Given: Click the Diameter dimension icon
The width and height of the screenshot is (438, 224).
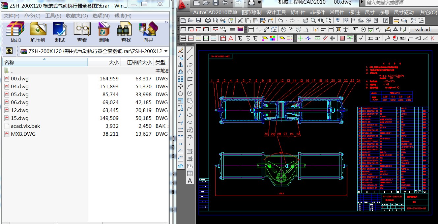Looking at the screenshot, I should coord(299,29).
